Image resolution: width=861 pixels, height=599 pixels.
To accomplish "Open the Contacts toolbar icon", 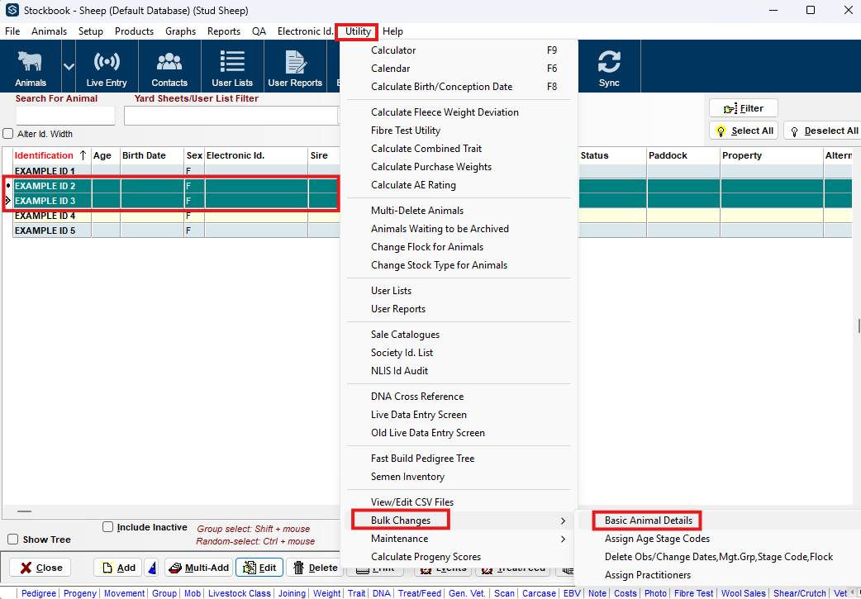I will [x=169, y=68].
